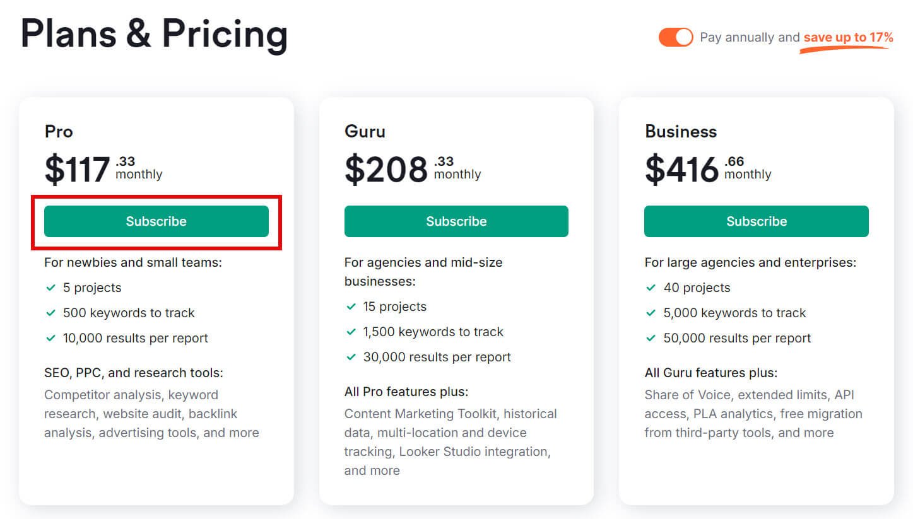Click the checkmark beside "50,000 results per report"
913x519 pixels.
tap(651, 338)
